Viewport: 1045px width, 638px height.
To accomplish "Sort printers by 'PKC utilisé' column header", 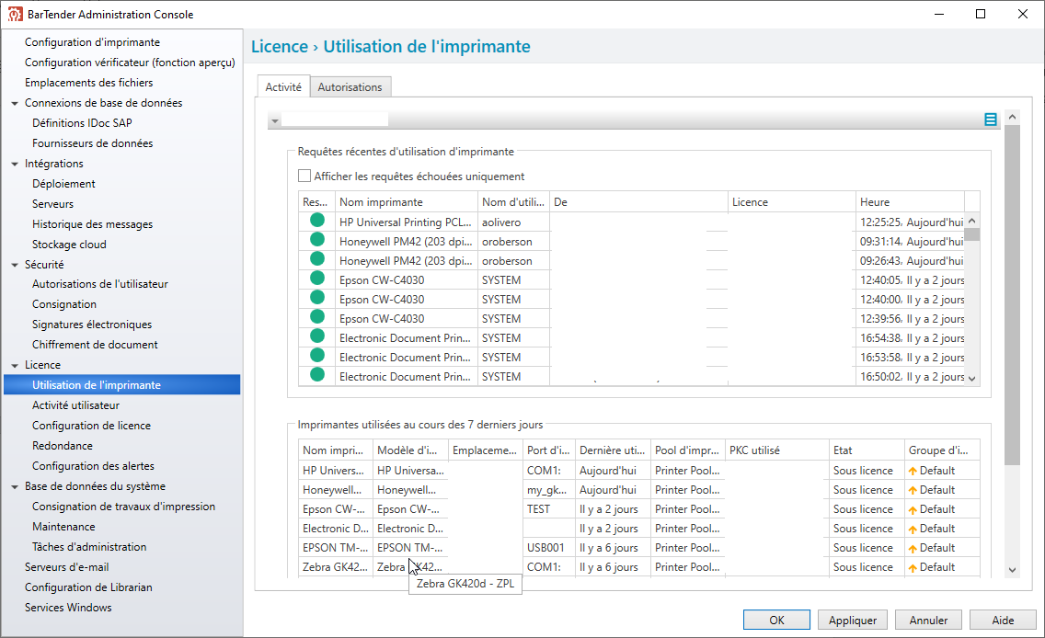I will click(x=777, y=450).
